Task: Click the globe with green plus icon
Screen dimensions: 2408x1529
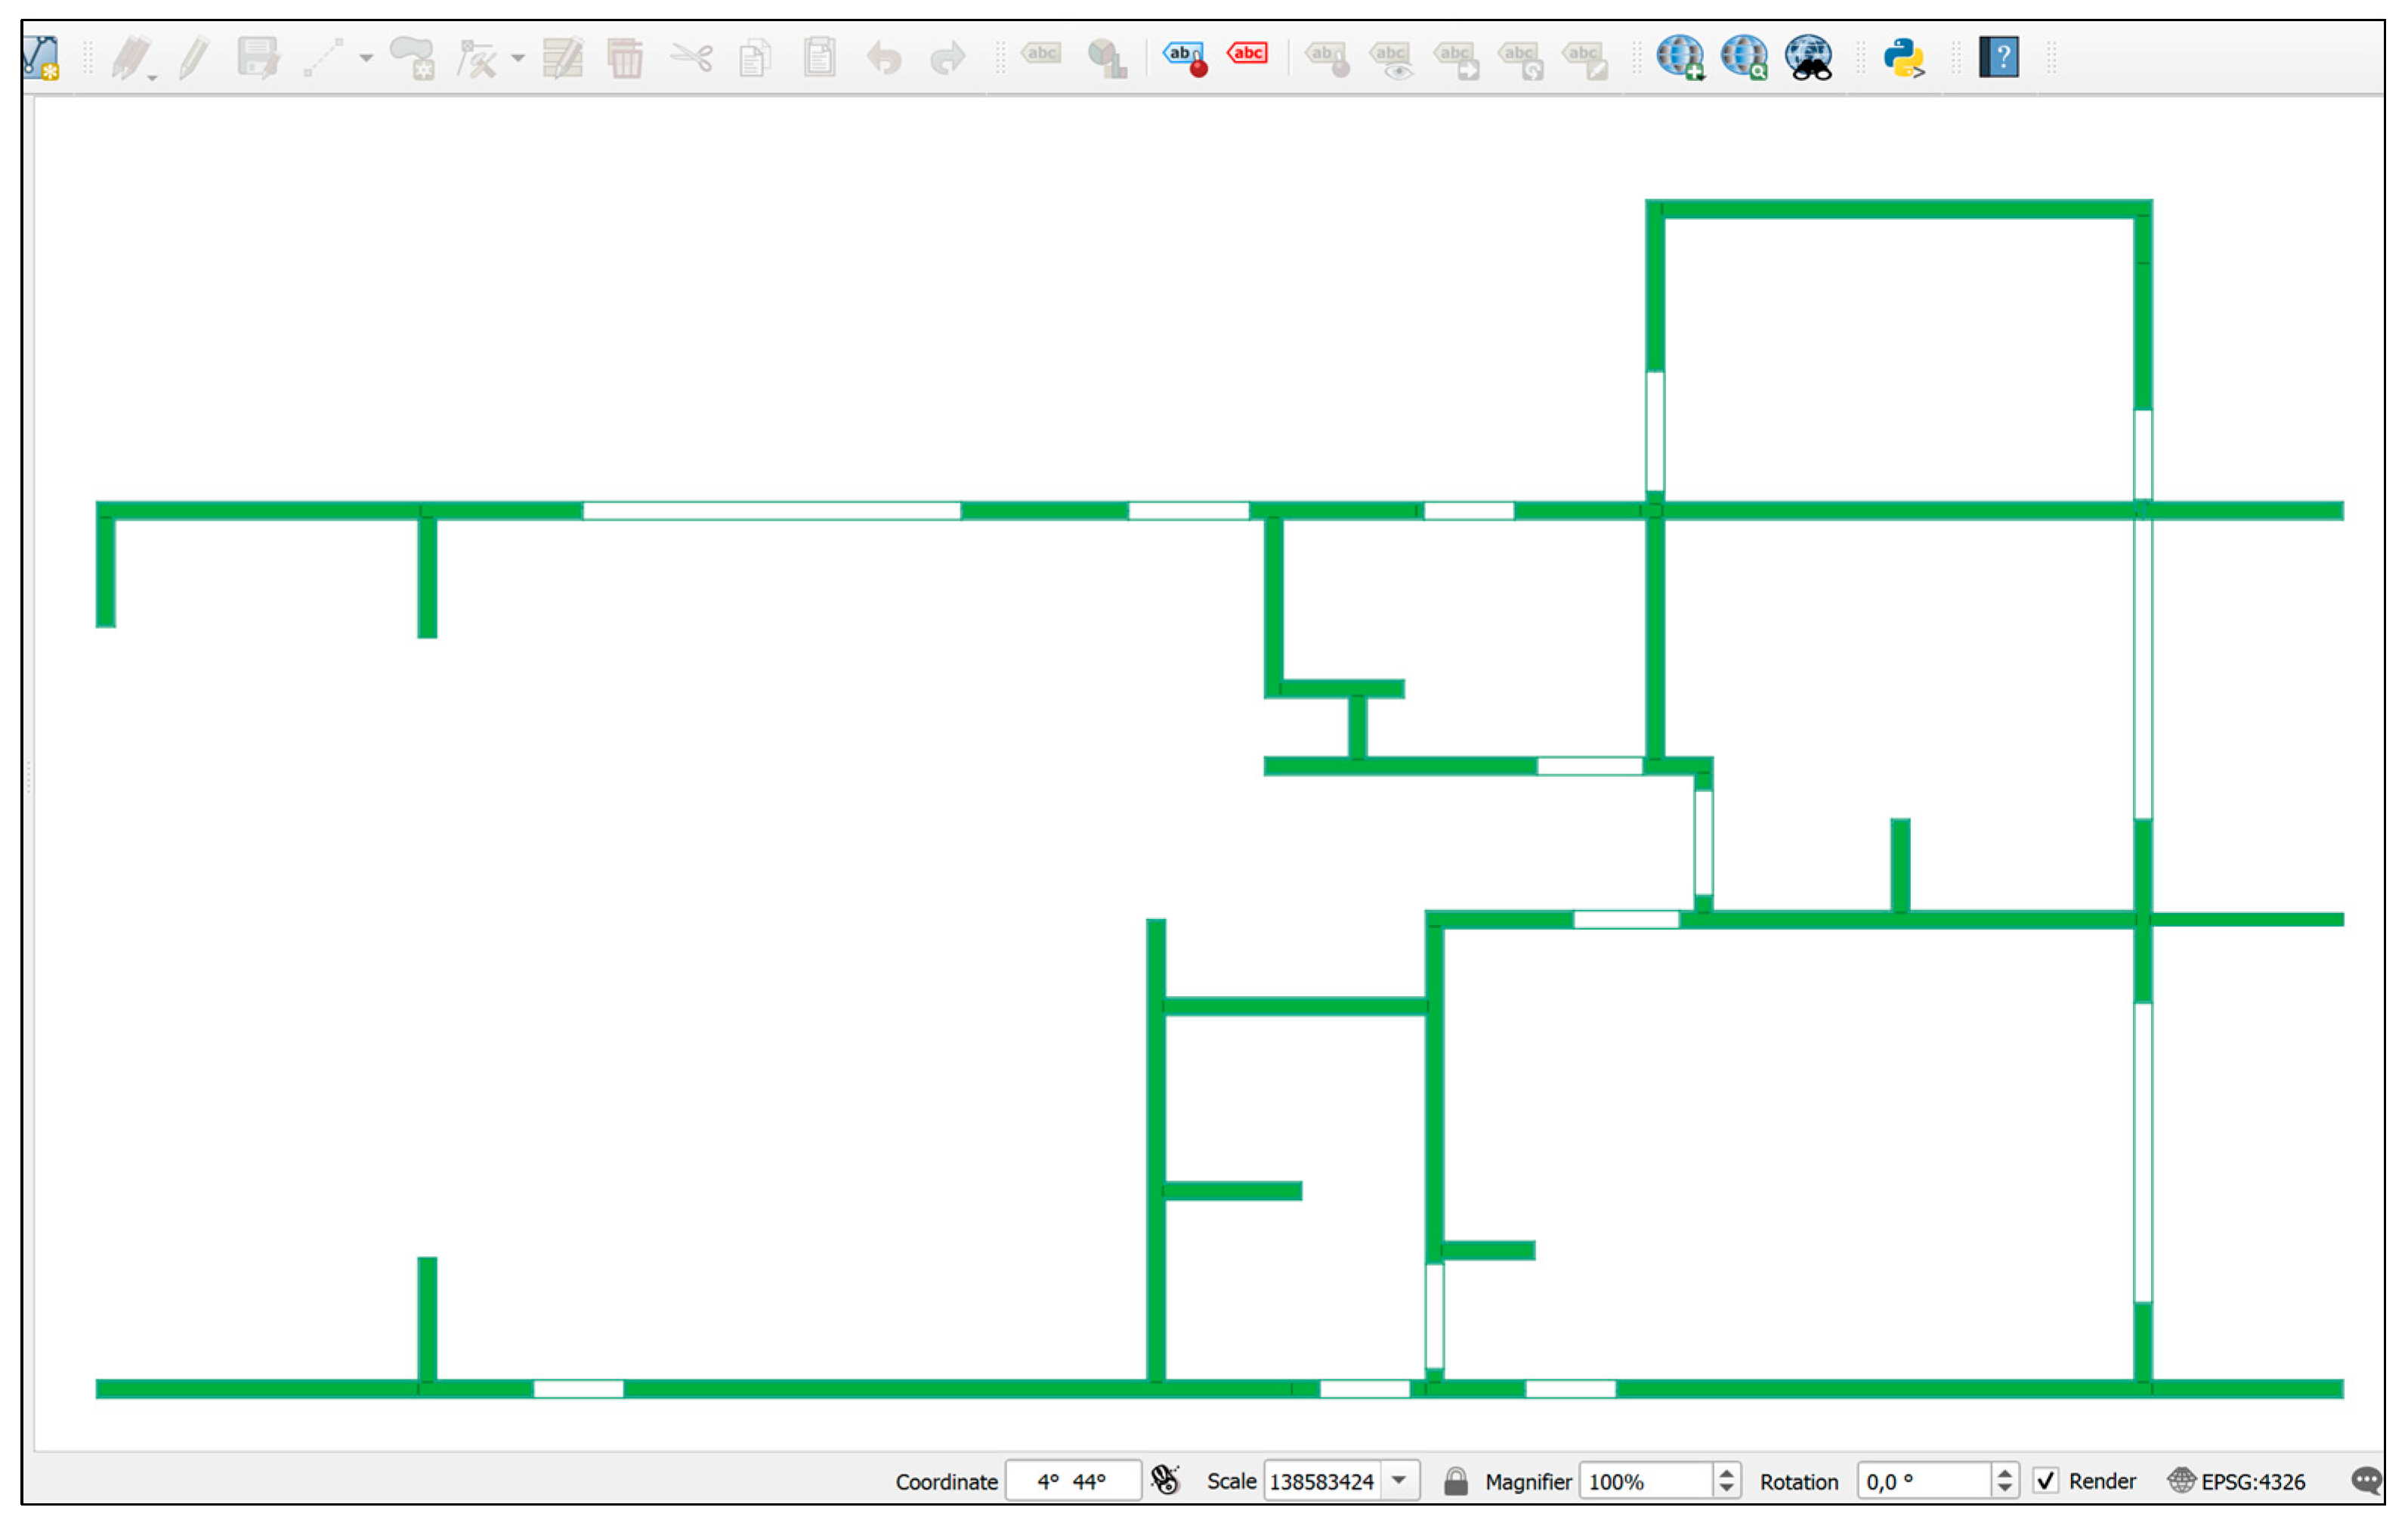Action: pyautogui.click(x=1681, y=57)
